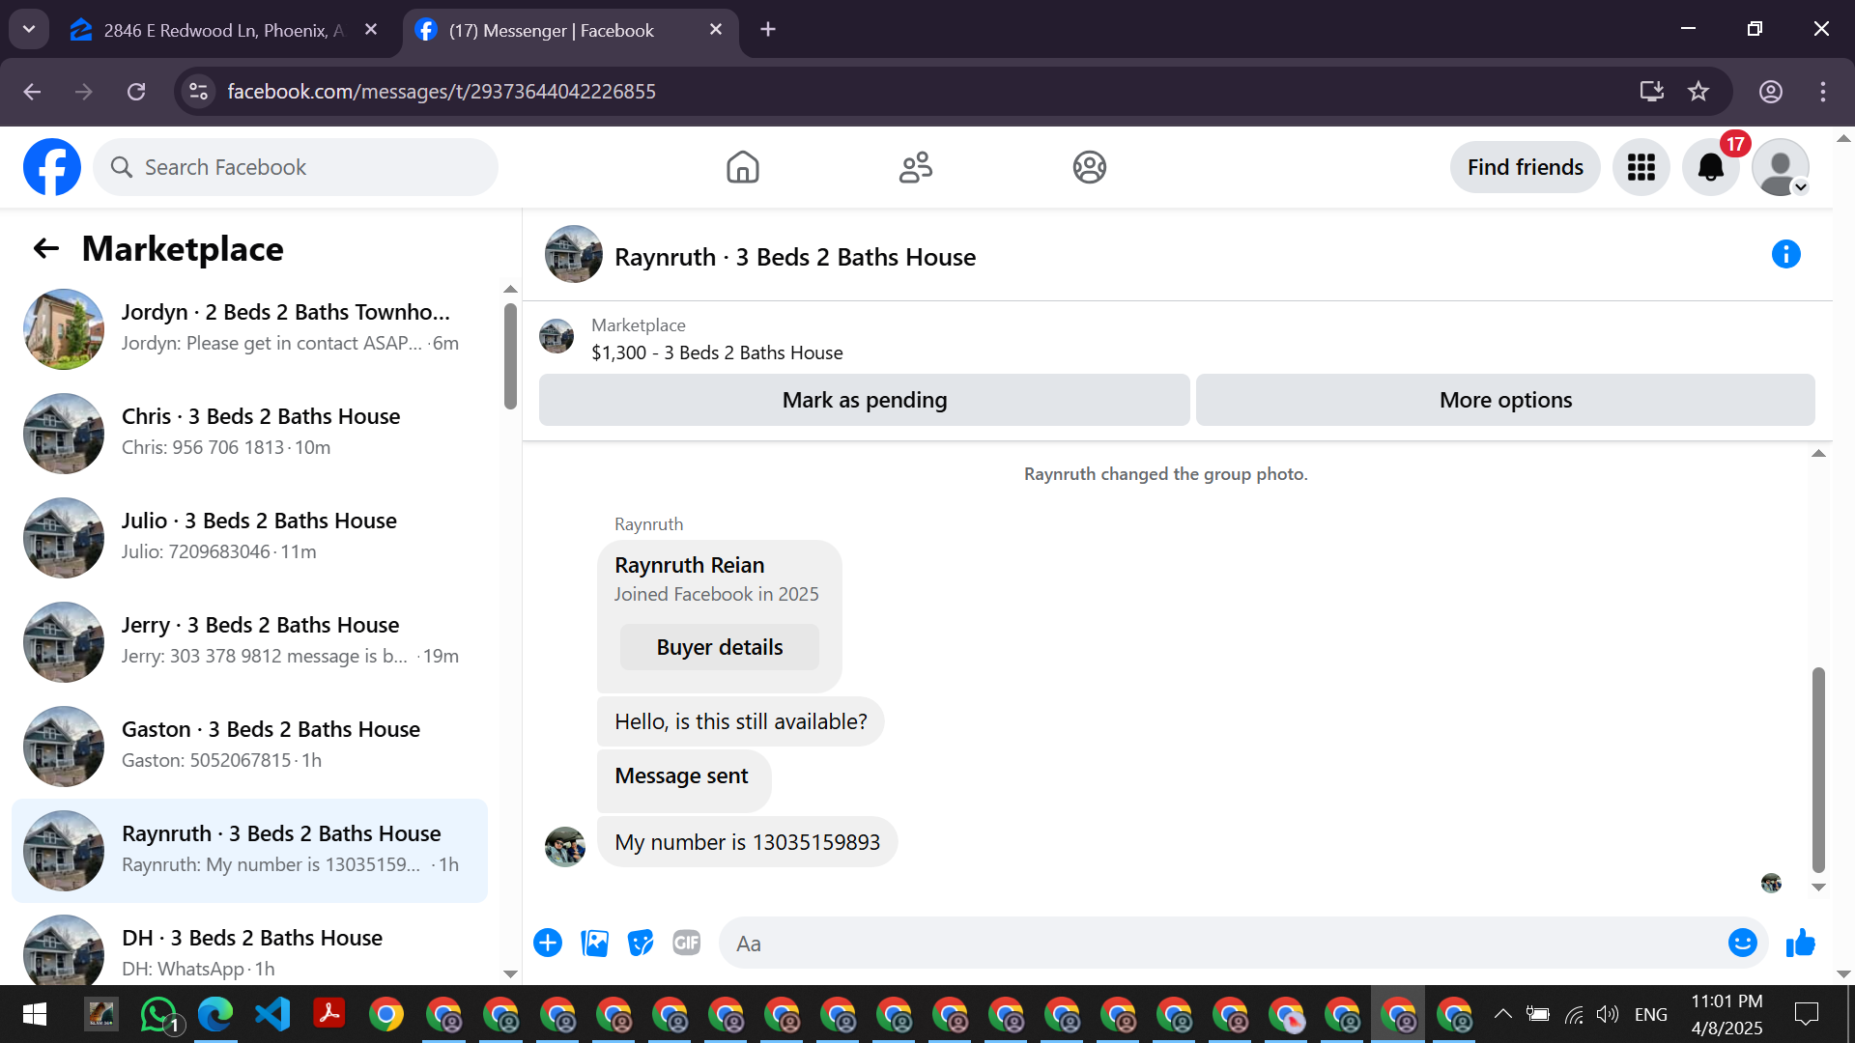1855x1043 pixels.
Task: Open the GIF picker icon
Action: [x=686, y=943]
